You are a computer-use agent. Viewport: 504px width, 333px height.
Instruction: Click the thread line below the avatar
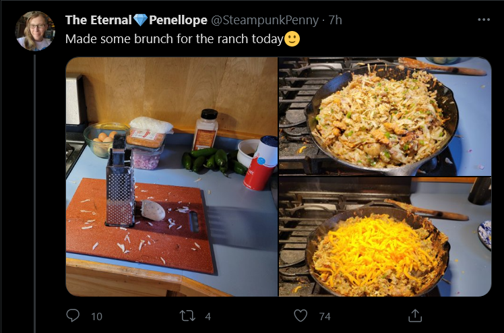coord(35,194)
